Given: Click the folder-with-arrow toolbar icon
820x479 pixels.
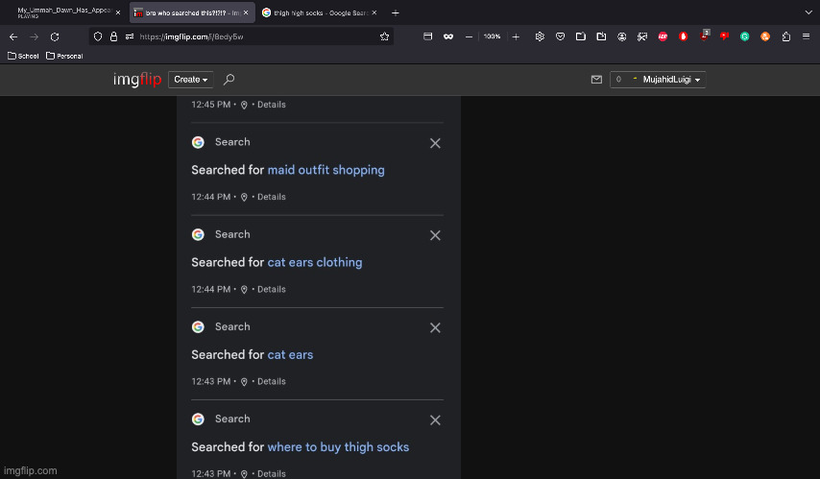Looking at the screenshot, I should (x=601, y=36).
